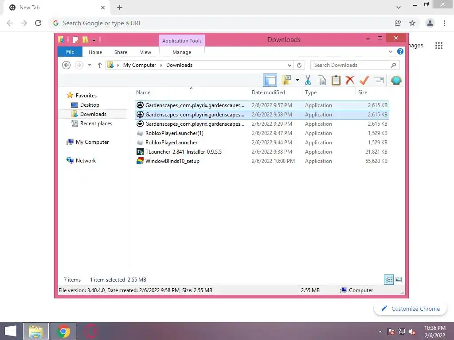Open a new Chrome tab

click(x=120, y=8)
